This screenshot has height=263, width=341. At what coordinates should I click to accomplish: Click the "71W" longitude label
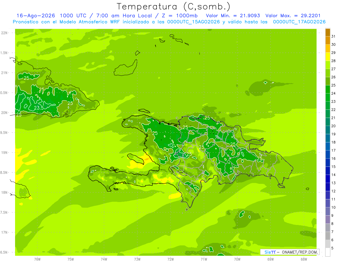tap(204, 259)
